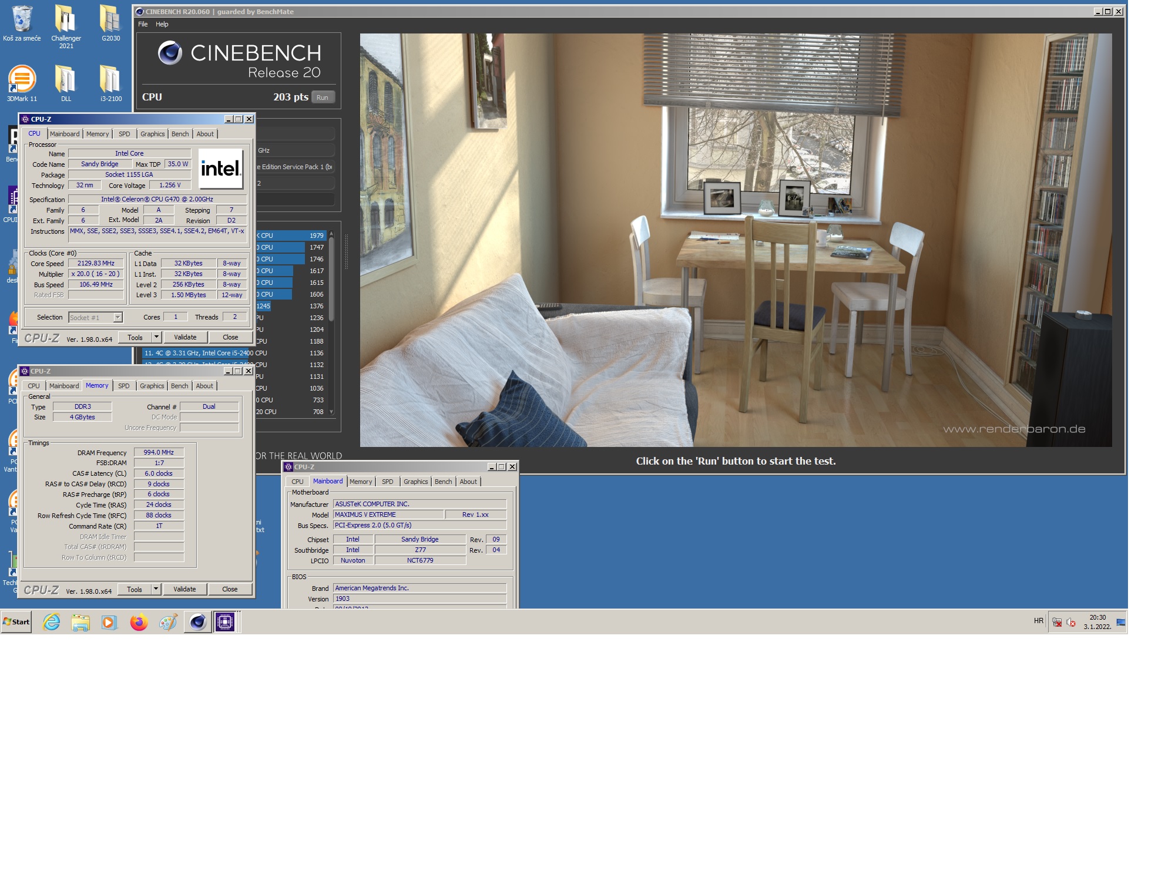The width and height of the screenshot is (1175, 881).
Task: Click Validate in memory CPU-Z window
Action: 184,589
